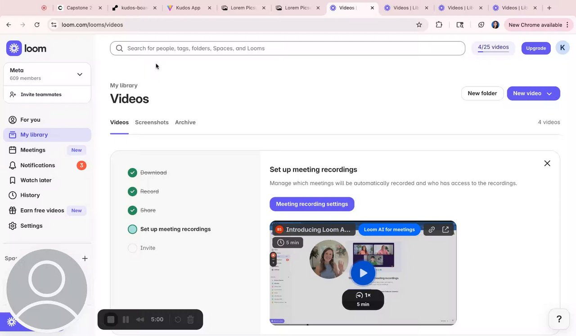This screenshot has height=336, width=576.
Task: Switch to the Archive tab
Action: [185, 122]
